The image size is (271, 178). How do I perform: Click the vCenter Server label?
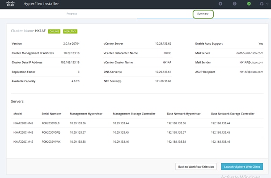point(114,43)
